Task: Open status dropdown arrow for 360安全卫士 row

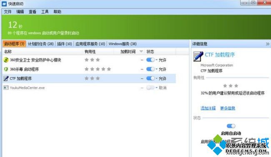Action: (x=157, y=60)
